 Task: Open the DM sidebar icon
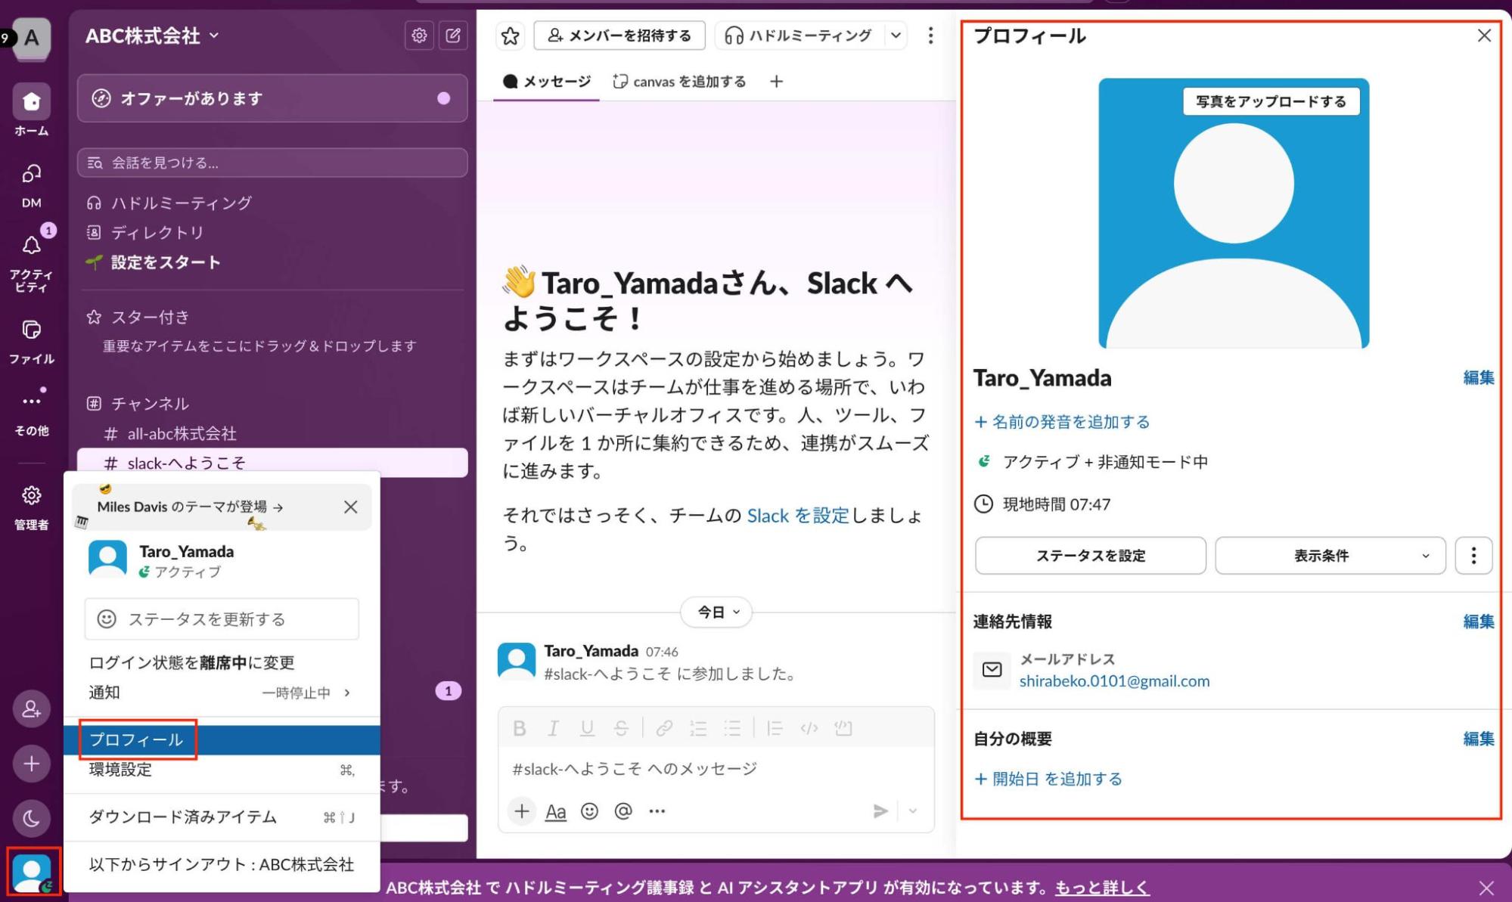31,175
